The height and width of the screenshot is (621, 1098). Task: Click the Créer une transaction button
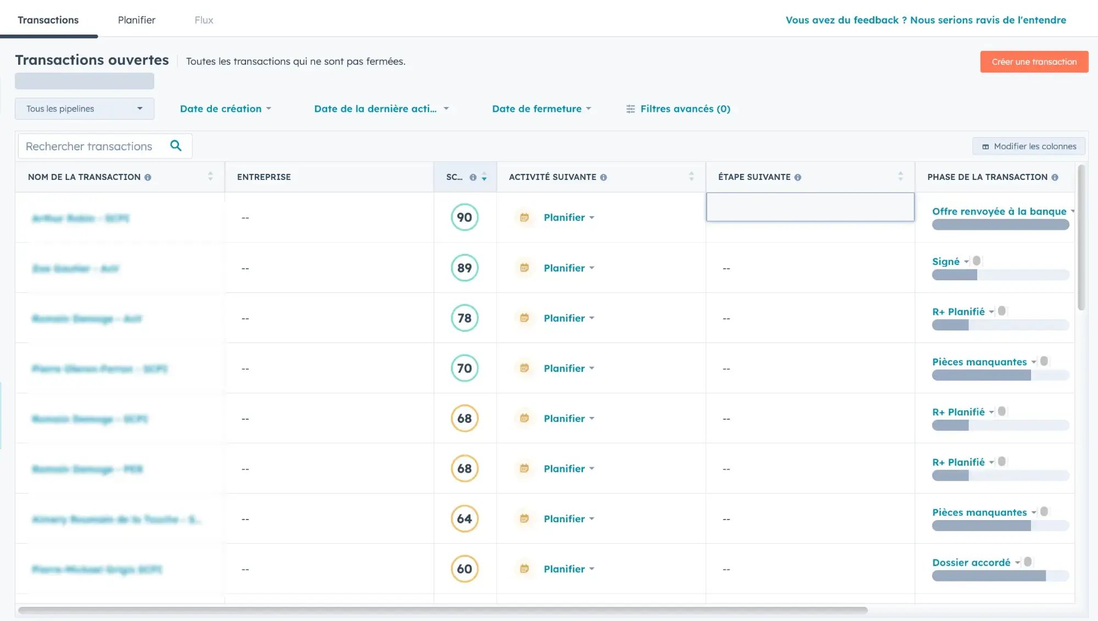pos(1034,61)
